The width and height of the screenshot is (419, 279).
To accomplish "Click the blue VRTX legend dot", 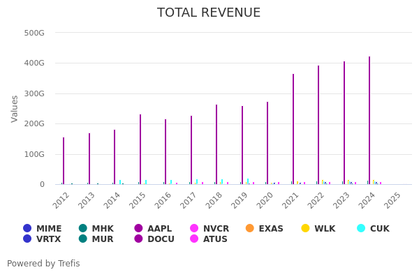I will coord(27,239).
